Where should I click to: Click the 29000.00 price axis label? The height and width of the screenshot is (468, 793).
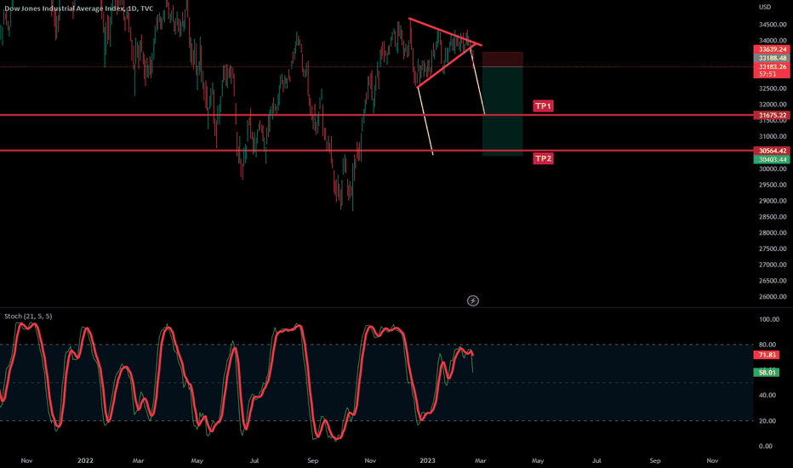tap(773, 201)
